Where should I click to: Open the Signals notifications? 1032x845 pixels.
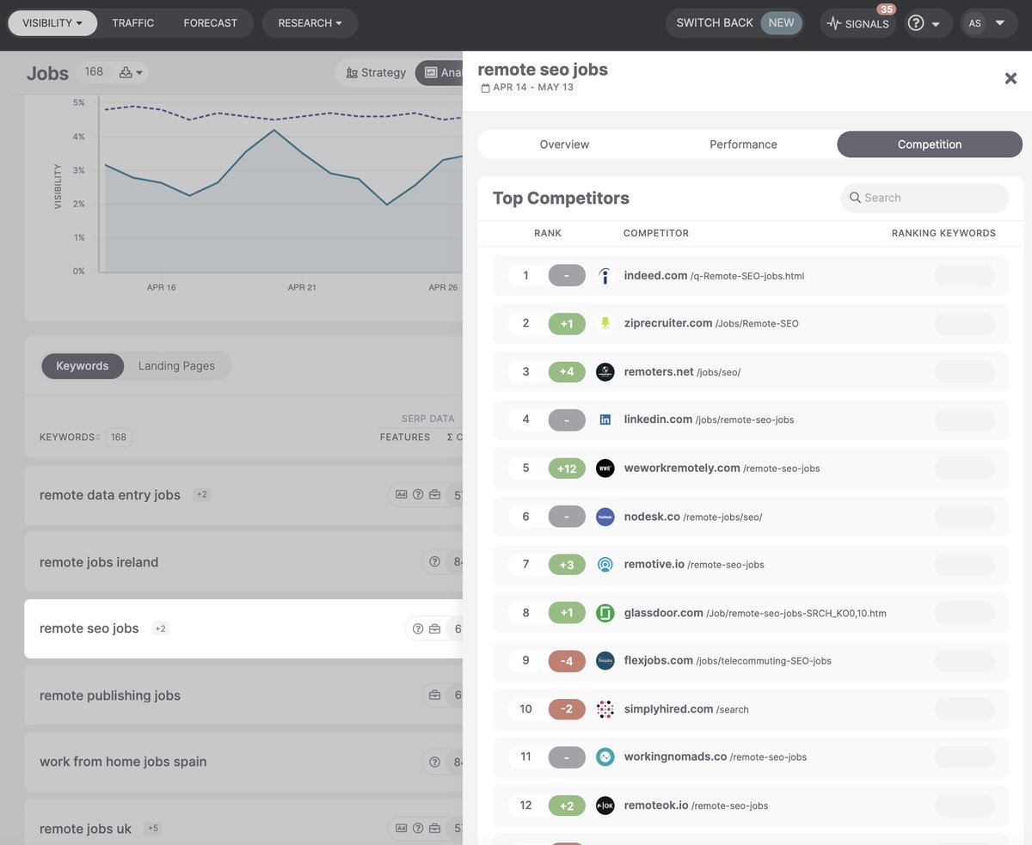click(x=857, y=23)
